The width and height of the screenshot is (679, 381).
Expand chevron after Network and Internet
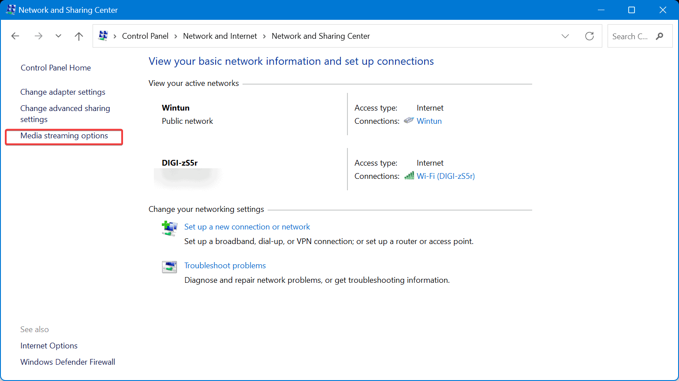click(x=265, y=36)
